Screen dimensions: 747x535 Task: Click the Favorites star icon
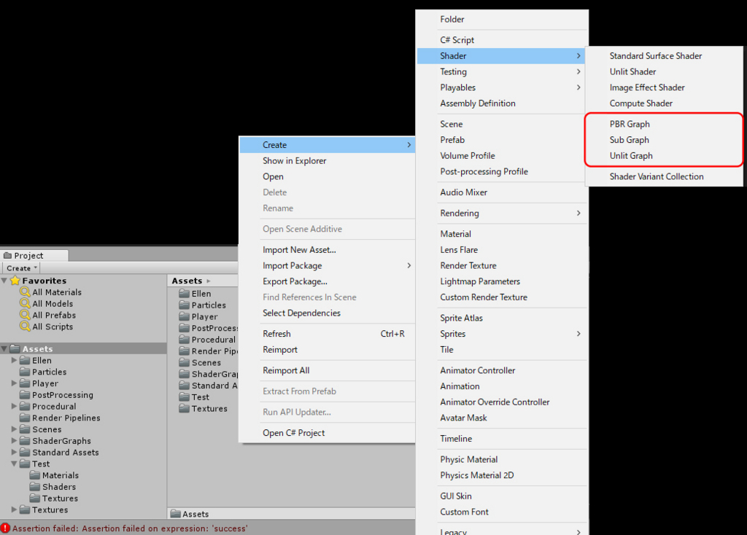[x=15, y=281]
